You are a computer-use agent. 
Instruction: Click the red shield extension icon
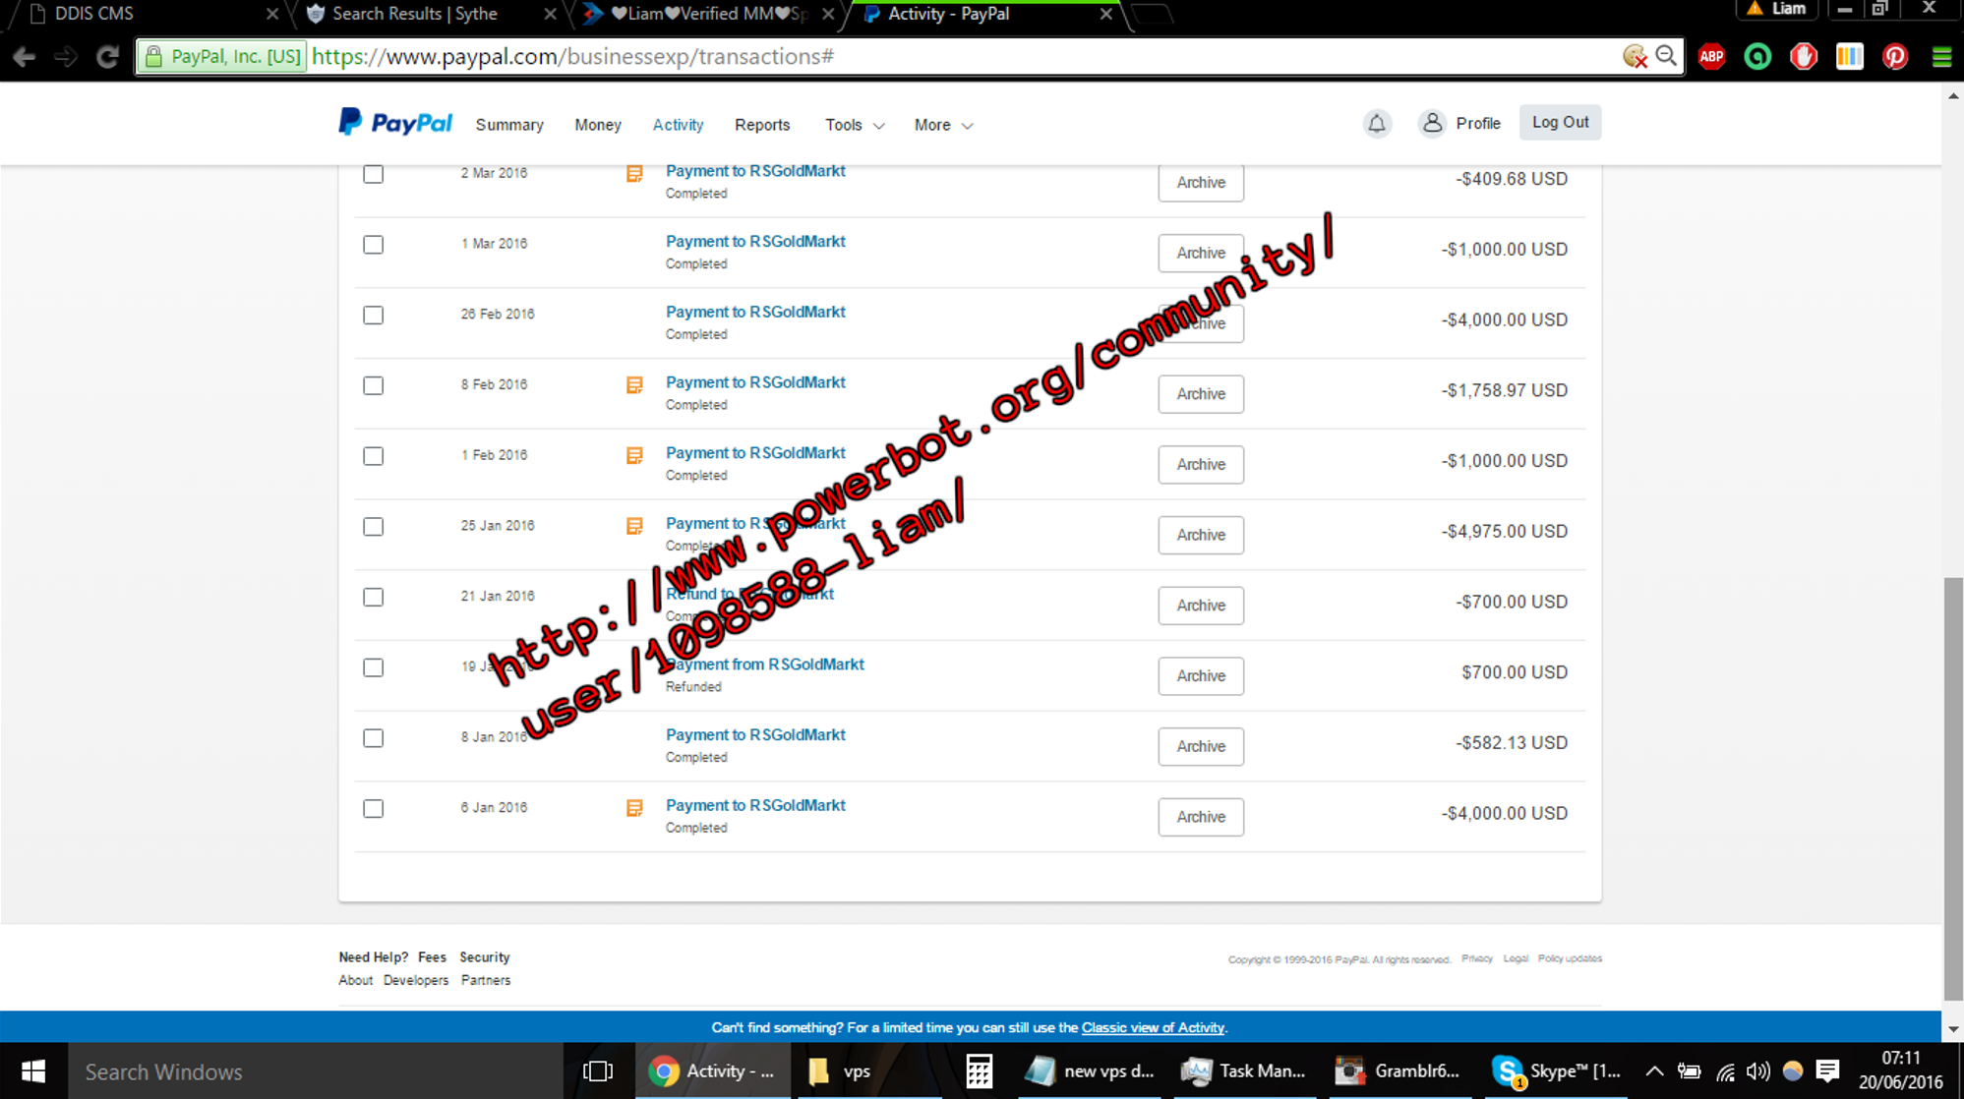coord(1804,57)
